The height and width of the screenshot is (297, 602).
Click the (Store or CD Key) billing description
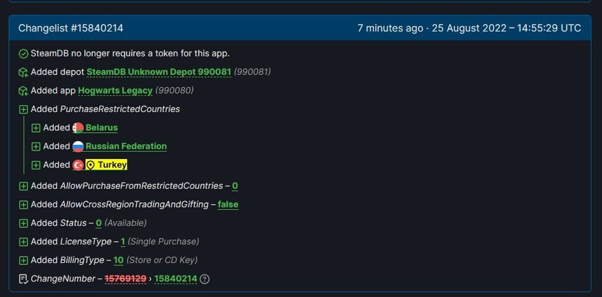(x=162, y=260)
